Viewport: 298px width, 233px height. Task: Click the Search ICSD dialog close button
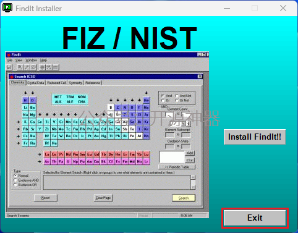[x=200, y=77]
